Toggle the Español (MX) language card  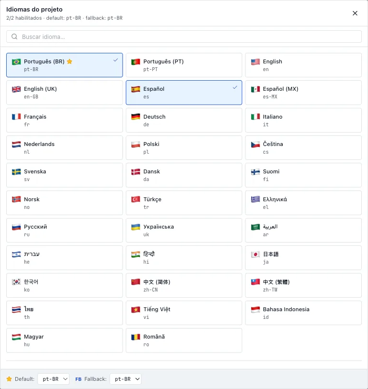[303, 93]
